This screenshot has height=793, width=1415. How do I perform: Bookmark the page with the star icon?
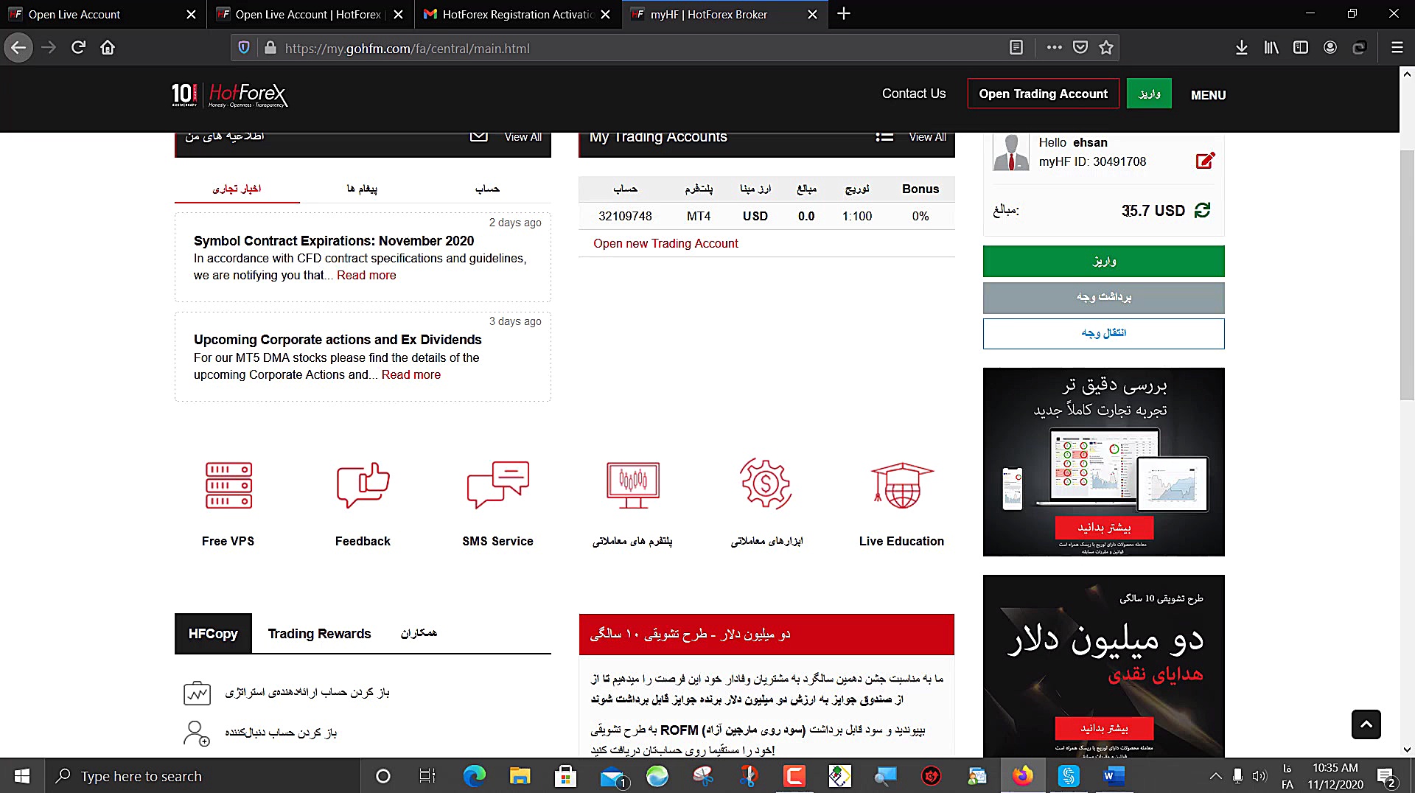[x=1105, y=47]
